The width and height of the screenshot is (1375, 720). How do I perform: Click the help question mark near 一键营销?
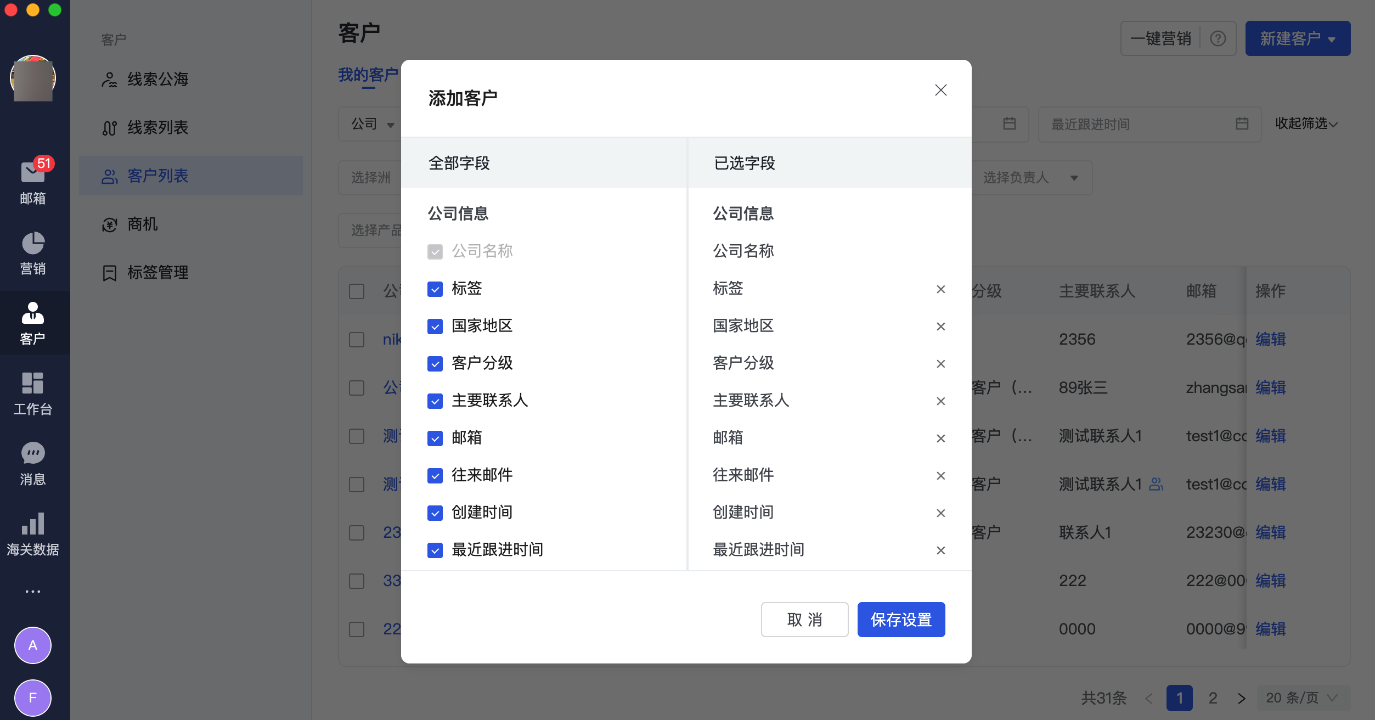(x=1218, y=38)
